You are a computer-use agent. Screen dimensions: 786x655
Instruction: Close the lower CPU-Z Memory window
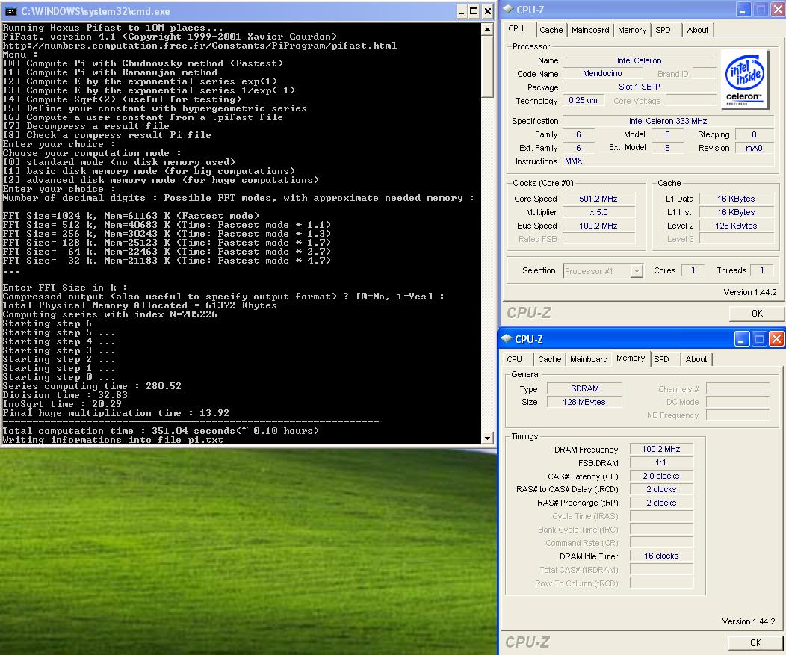point(776,339)
